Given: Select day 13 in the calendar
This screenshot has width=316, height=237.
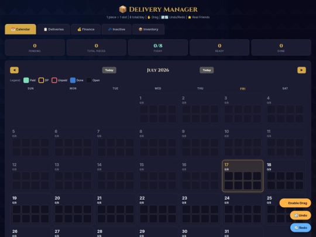Looking at the screenshot, I should pyautogui.click(x=73, y=176).
